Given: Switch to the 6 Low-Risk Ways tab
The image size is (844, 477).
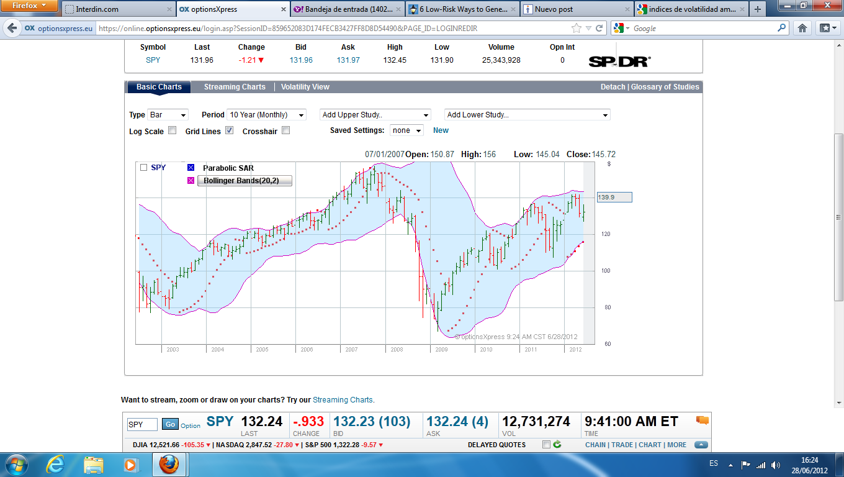Looking at the screenshot, I should [462, 9].
